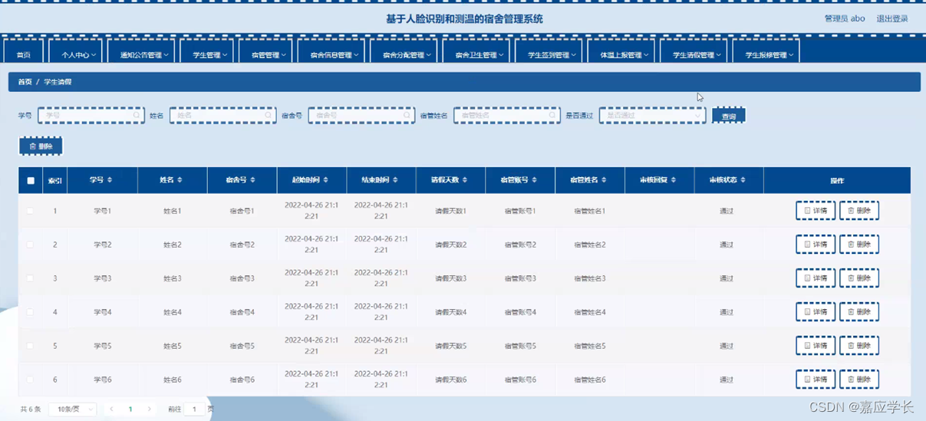Open the 学生报修管理 menu
The height and width of the screenshot is (421, 926).
tap(766, 53)
